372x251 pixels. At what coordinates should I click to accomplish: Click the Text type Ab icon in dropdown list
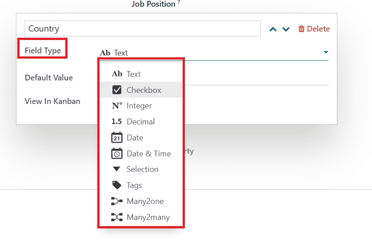pyautogui.click(x=117, y=74)
